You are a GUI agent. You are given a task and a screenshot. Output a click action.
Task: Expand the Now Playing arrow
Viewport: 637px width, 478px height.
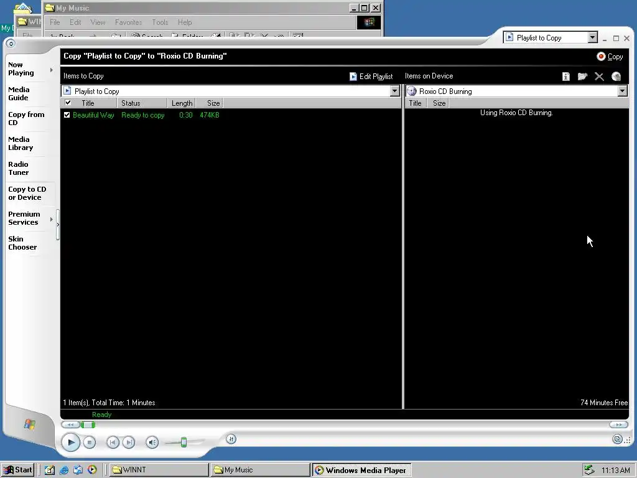(52, 70)
